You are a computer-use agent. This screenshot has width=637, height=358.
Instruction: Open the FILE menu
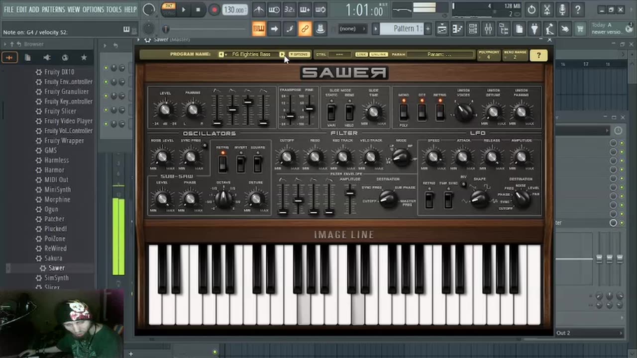9,9
